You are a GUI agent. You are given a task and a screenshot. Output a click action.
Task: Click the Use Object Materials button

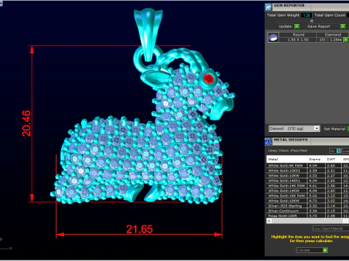click(x=330, y=228)
